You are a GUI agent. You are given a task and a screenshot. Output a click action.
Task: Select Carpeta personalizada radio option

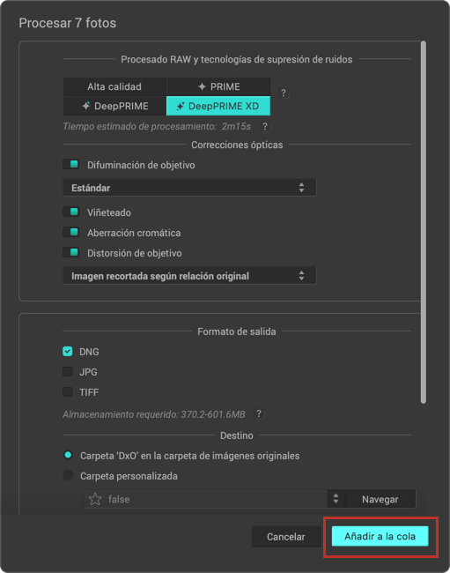[x=68, y=475]
